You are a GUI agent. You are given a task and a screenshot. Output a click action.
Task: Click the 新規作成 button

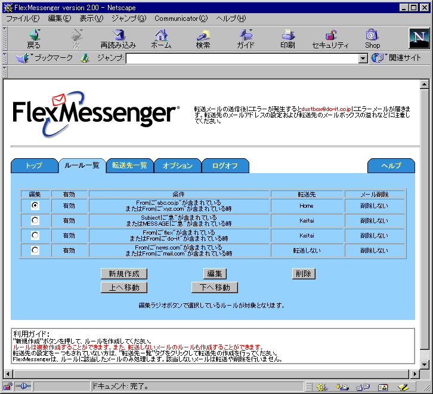(124, 274)
